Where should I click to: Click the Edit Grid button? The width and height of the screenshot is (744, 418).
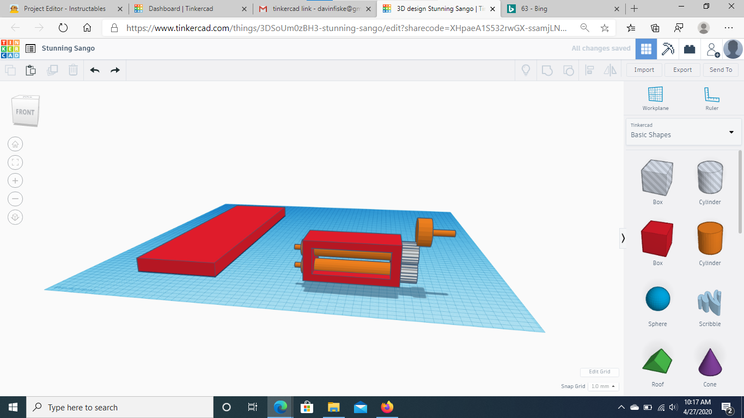(599, 372)
